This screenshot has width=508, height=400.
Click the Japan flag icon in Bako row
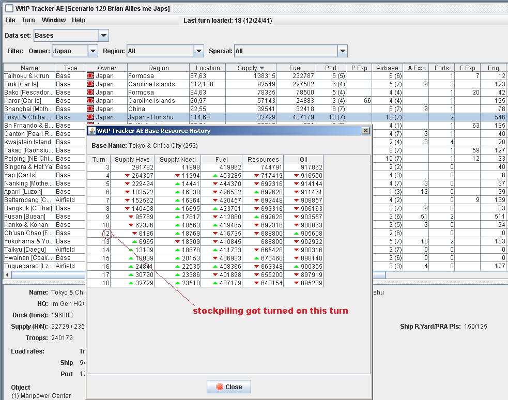coord(90,93)
